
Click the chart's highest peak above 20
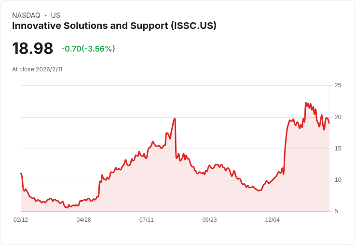click(x=306, y=103)
